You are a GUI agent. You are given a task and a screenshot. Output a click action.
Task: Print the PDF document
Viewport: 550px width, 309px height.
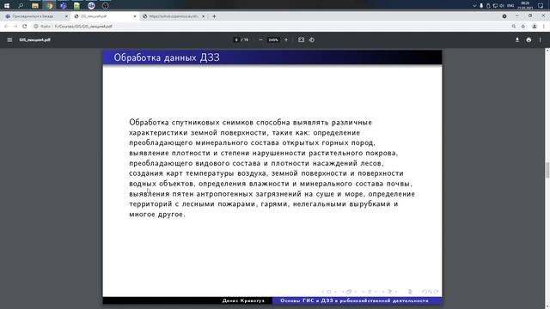click(529, 40)
